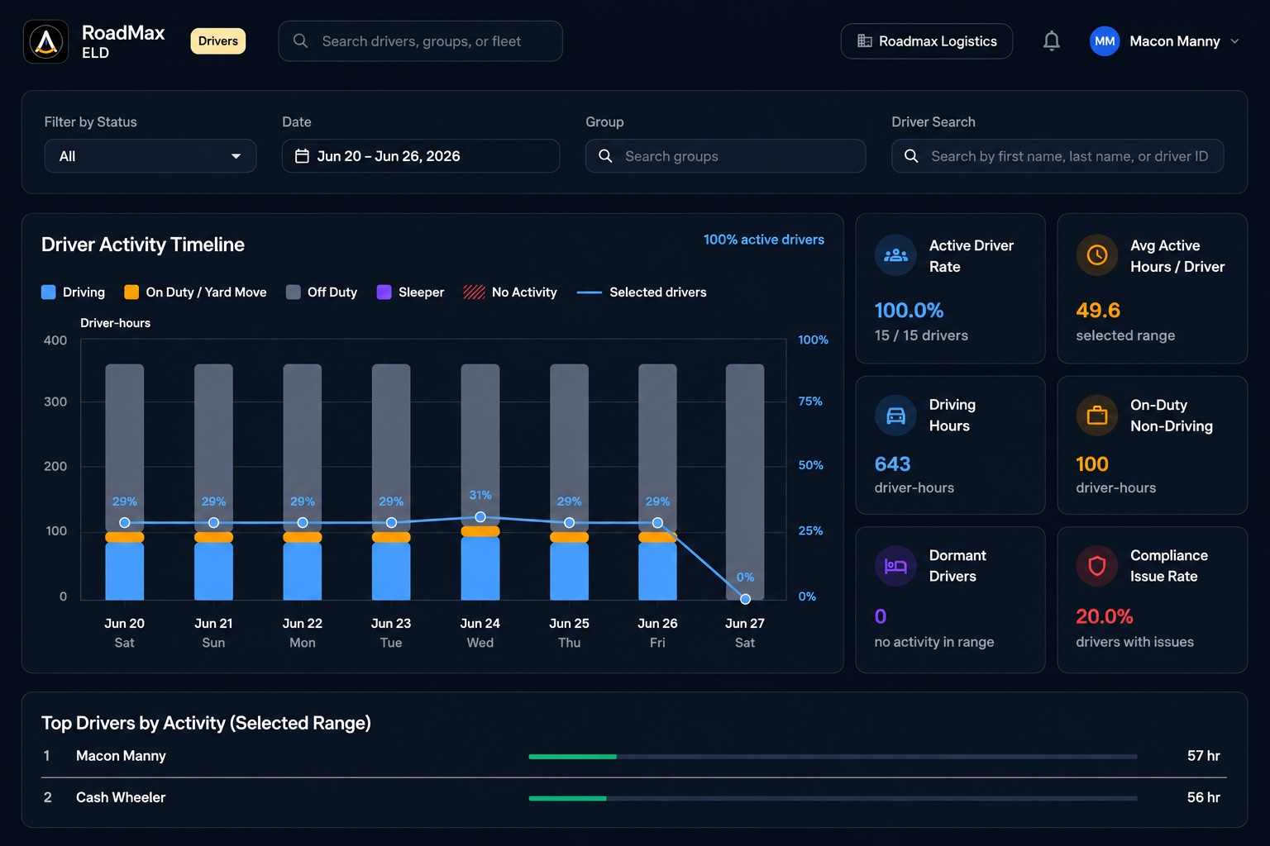
Task: Click the Jun 20 line point
Action: click(x=125, y=523)
